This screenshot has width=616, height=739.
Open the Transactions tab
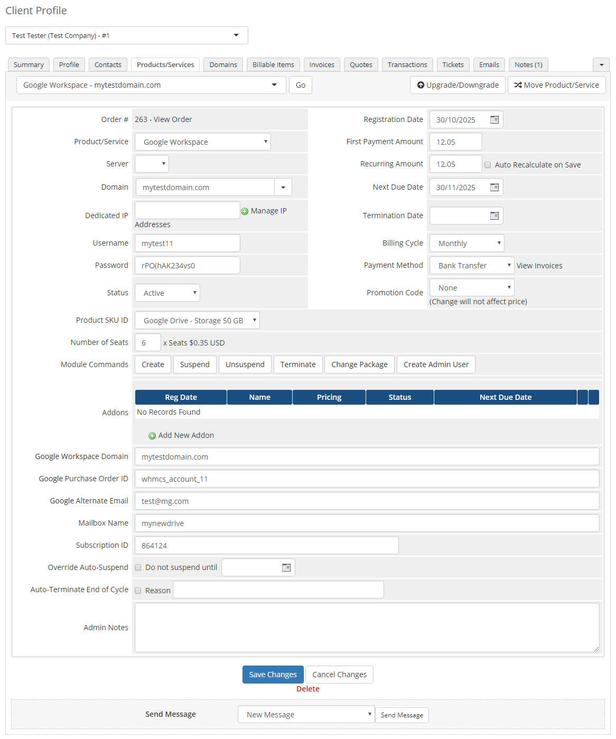pos(407,64)
